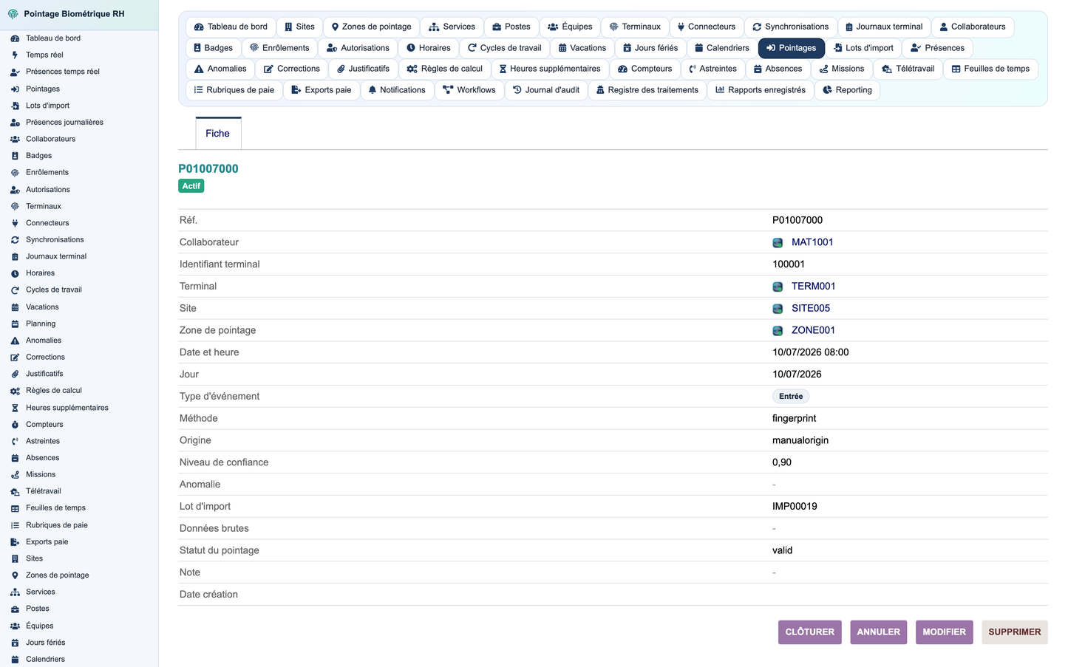
Task: Click the hourglass icon beside Heures supplémentaires in sidebar
Action: coord(15,408)
